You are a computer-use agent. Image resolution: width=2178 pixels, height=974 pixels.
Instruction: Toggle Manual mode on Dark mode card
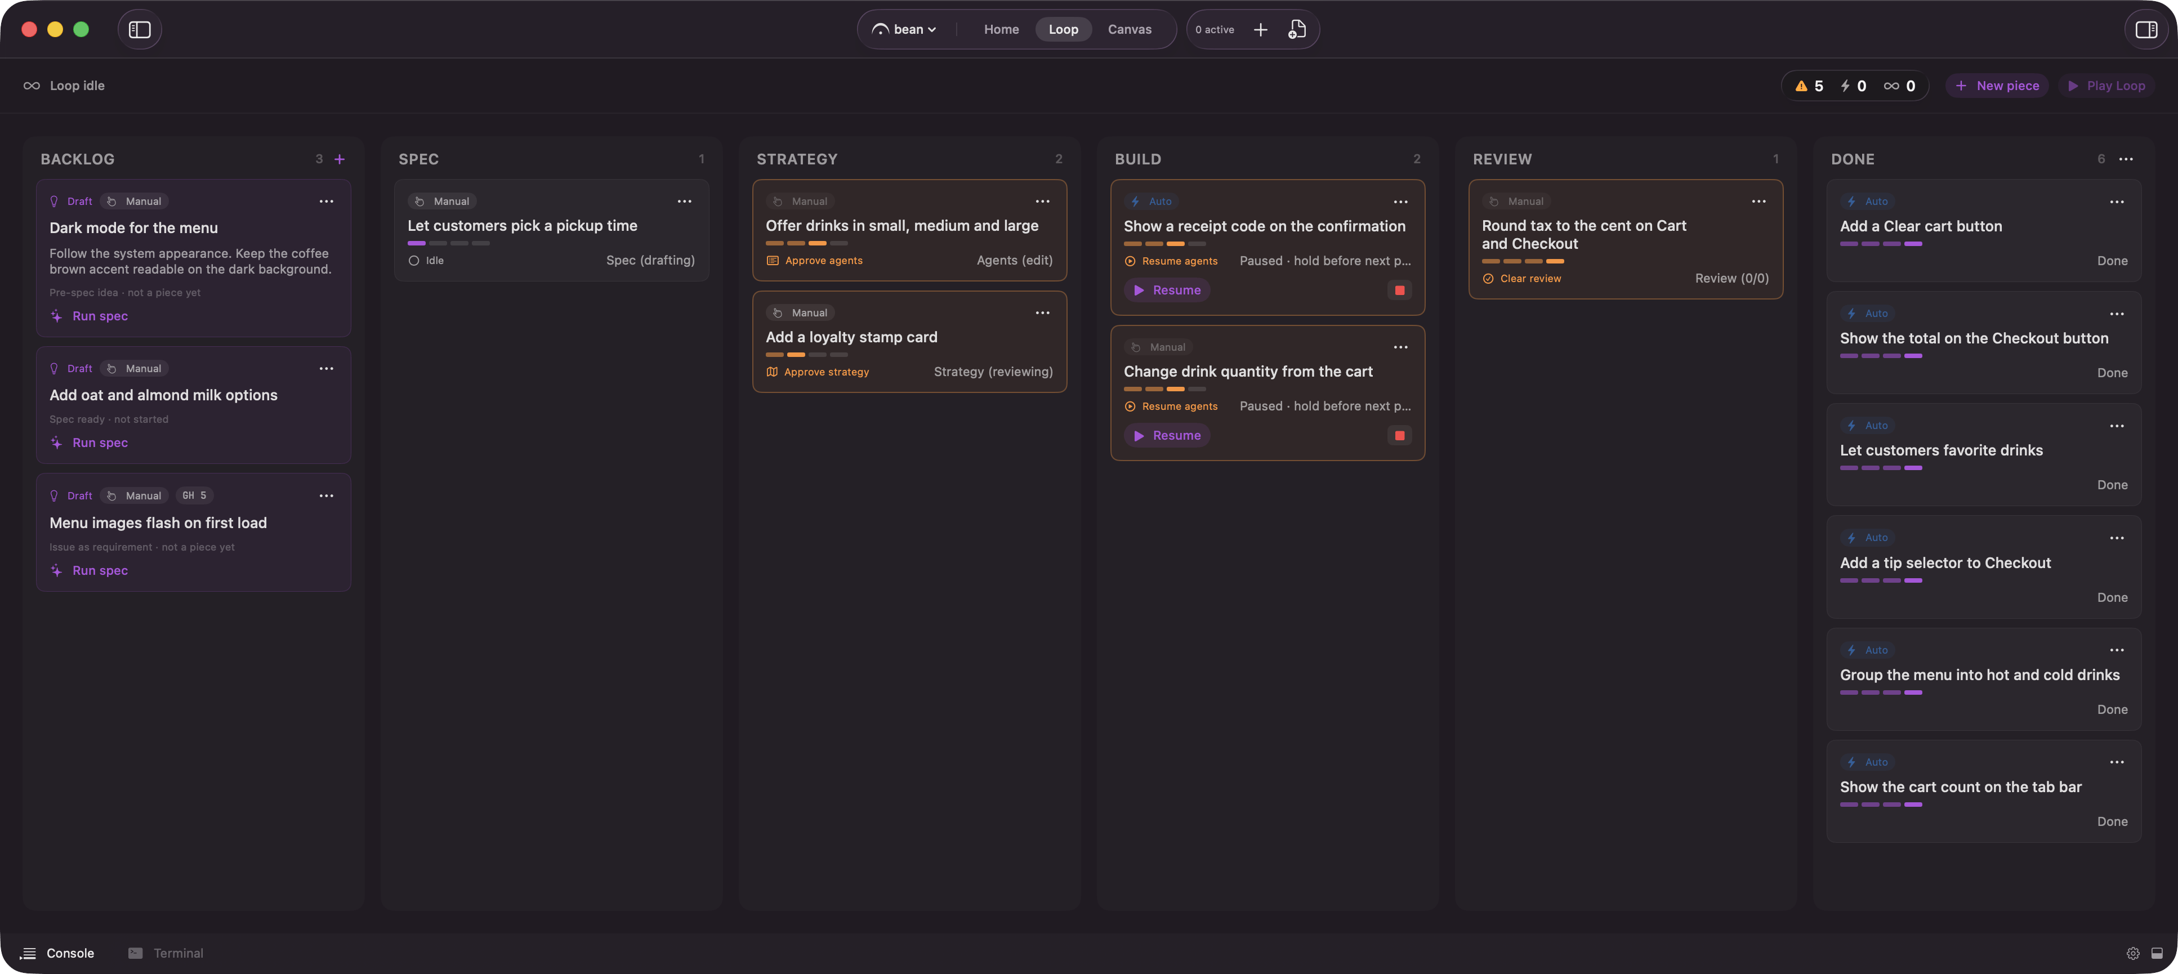pyautogui.click(x=135, y=201)
